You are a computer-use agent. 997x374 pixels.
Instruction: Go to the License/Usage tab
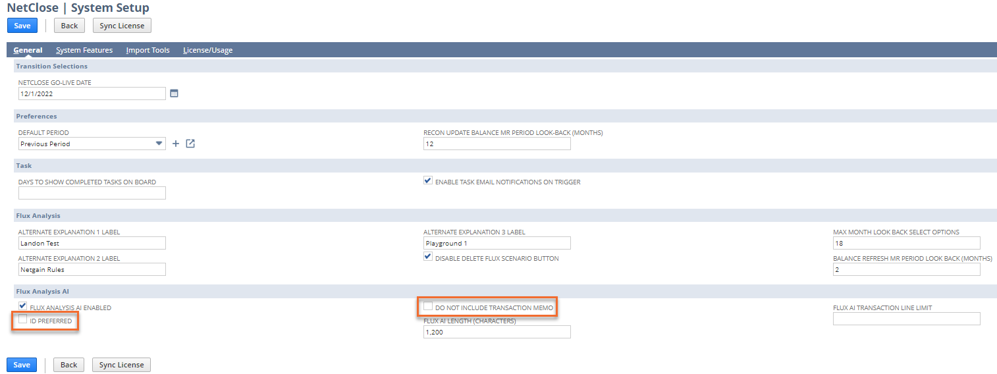(207, 50)
